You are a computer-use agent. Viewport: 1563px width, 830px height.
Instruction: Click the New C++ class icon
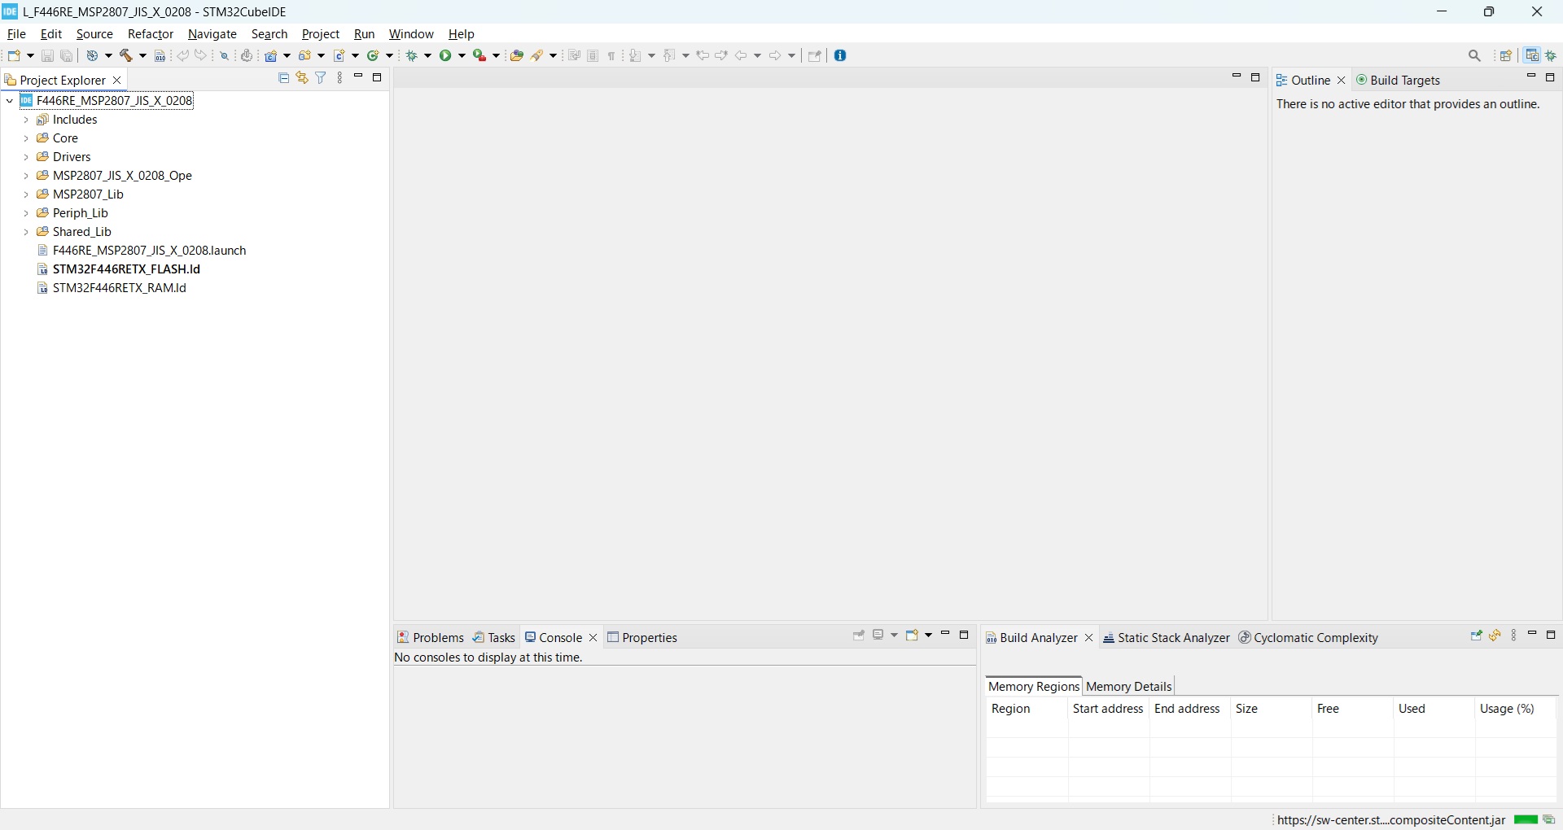pyautogui.click(x=374, y=56)
